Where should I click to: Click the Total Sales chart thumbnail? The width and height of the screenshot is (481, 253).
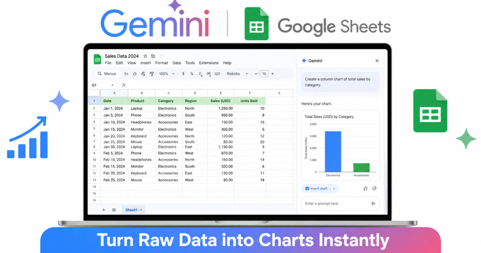pyautogui.click(x=341, y=145)
